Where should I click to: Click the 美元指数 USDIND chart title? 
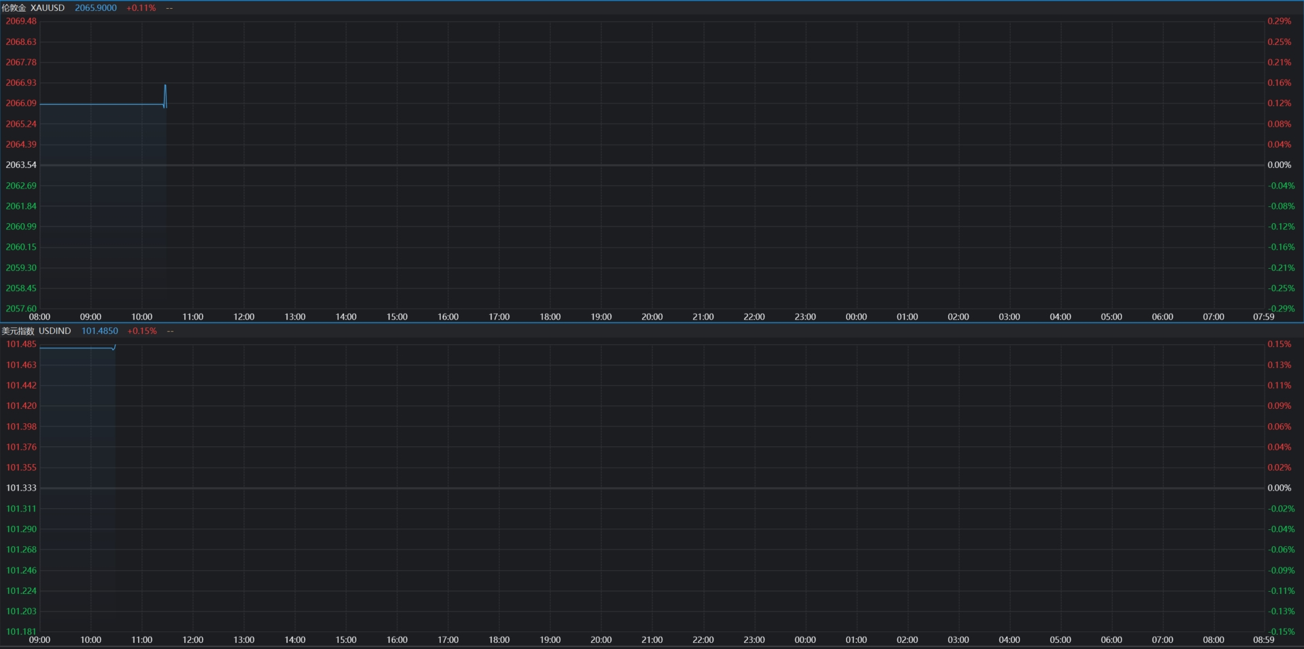click(36, 331)
